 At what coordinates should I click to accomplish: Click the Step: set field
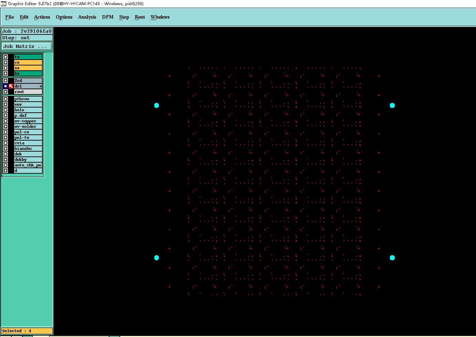point(27,38)
